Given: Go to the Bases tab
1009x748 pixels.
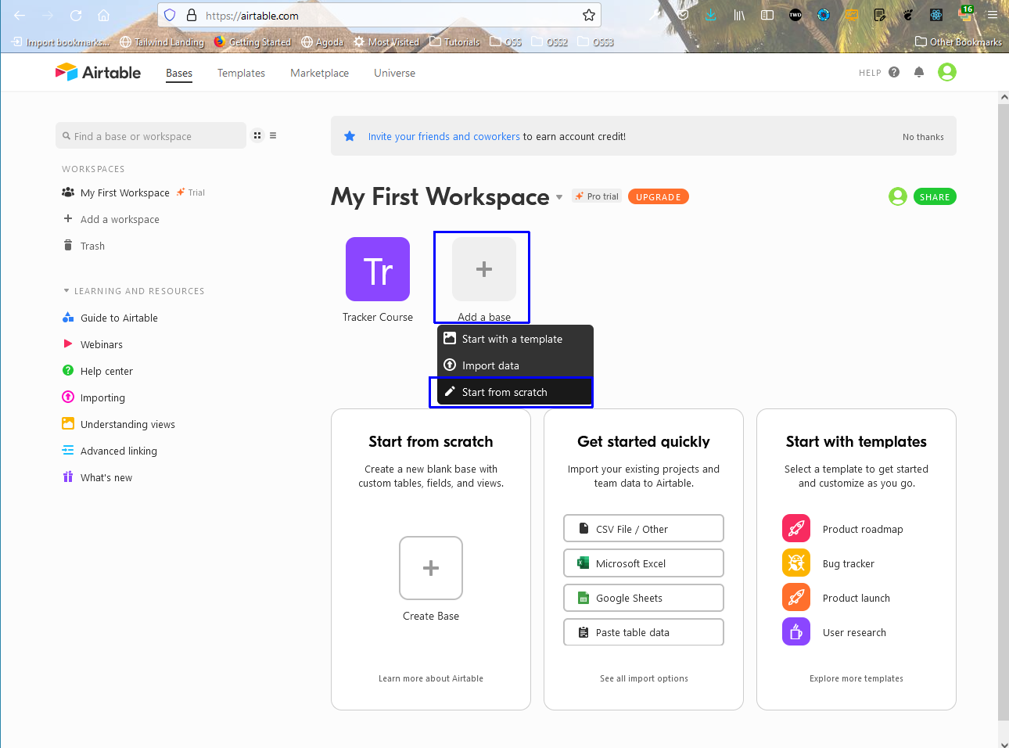Looking at the screenshot, I should tap(179, 73).
